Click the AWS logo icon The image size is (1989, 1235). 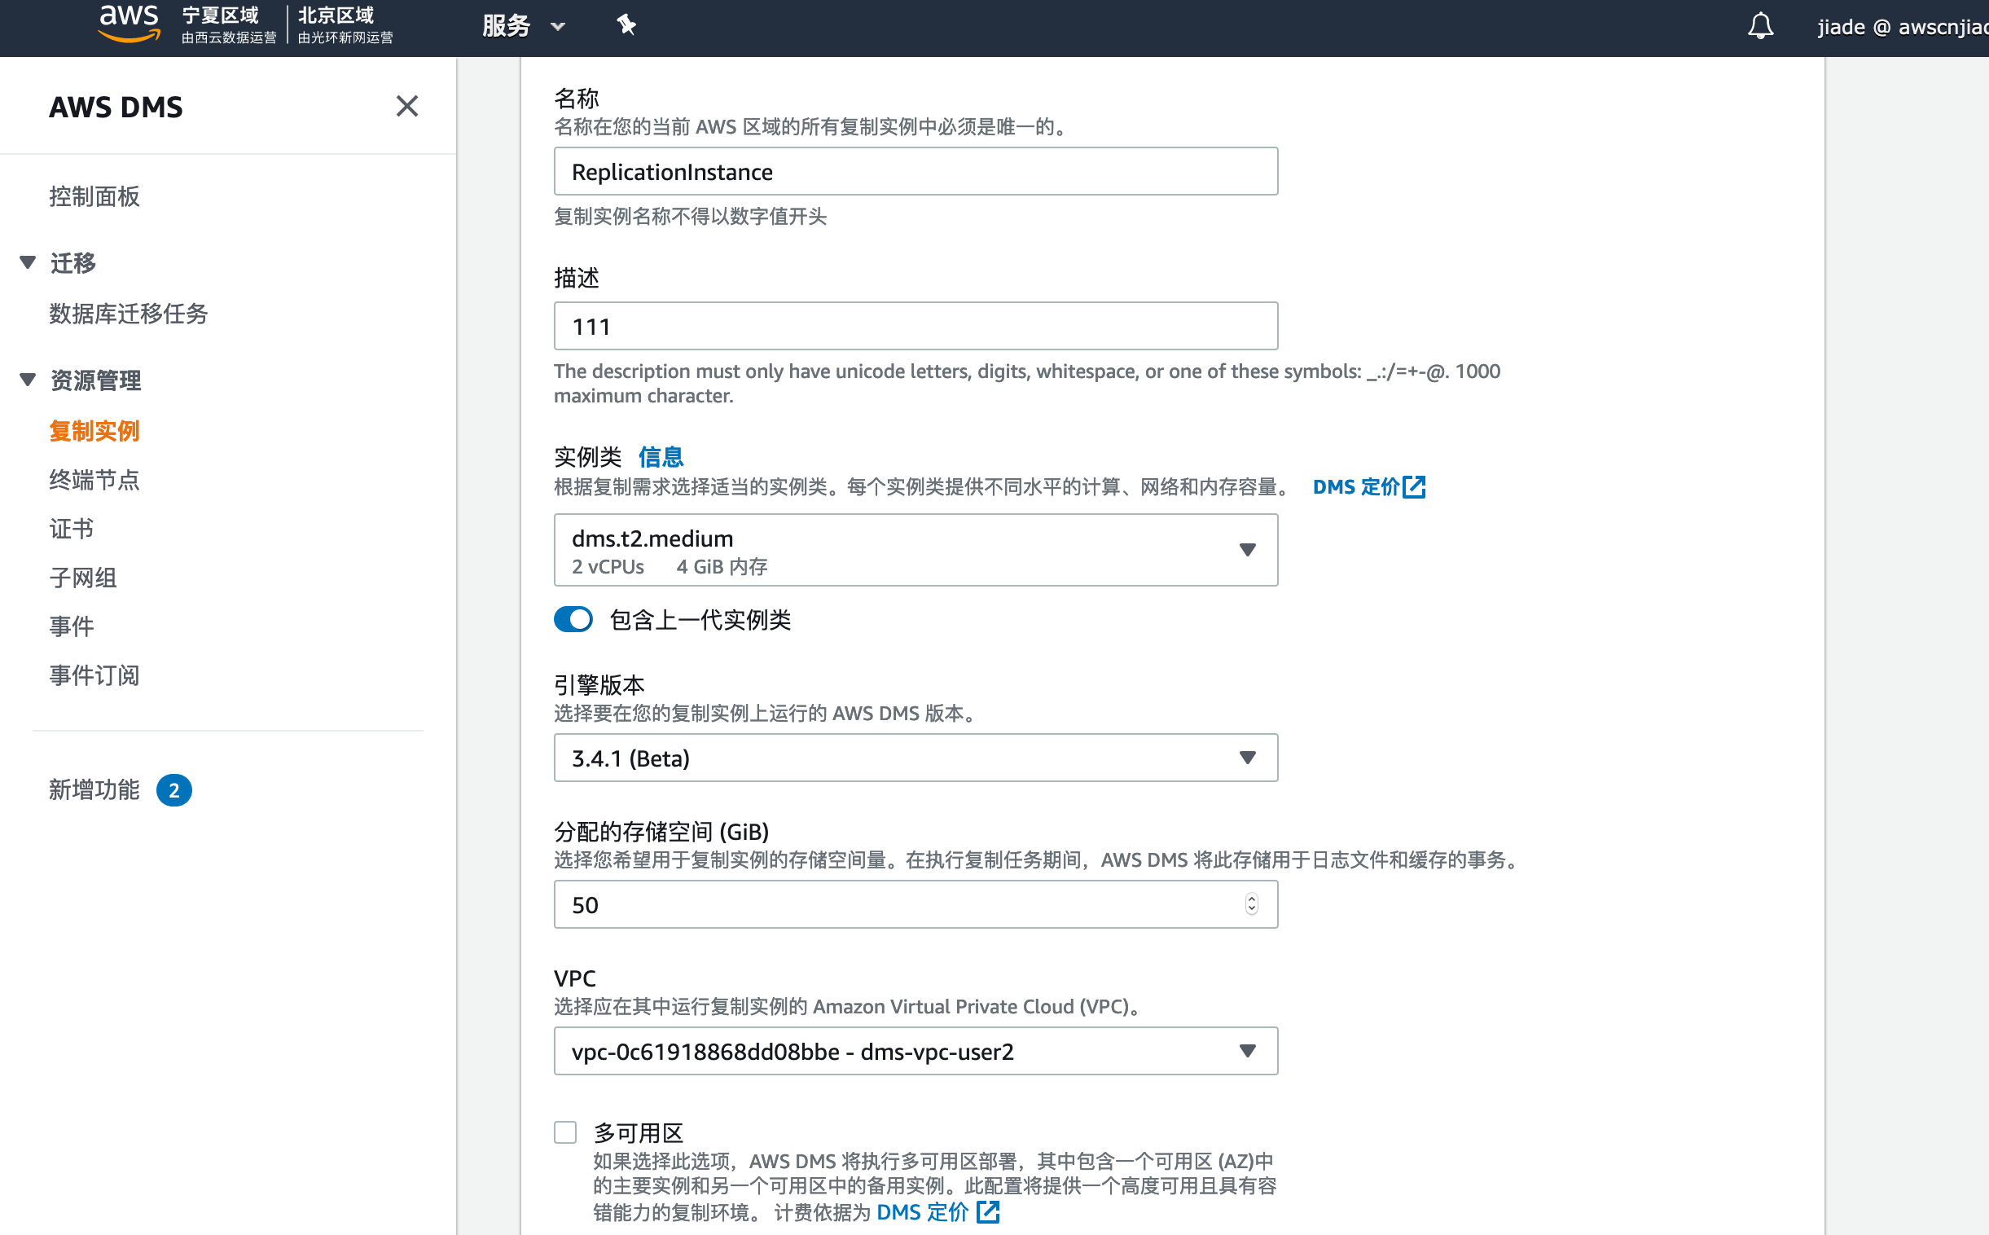coord(128,23)
